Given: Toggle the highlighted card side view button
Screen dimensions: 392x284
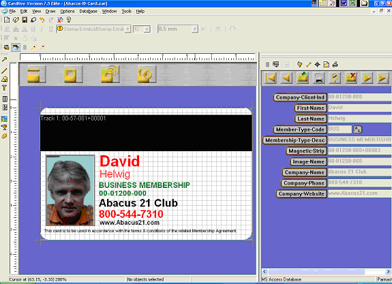Looking at the screenshot, I should tap(16, 47).
